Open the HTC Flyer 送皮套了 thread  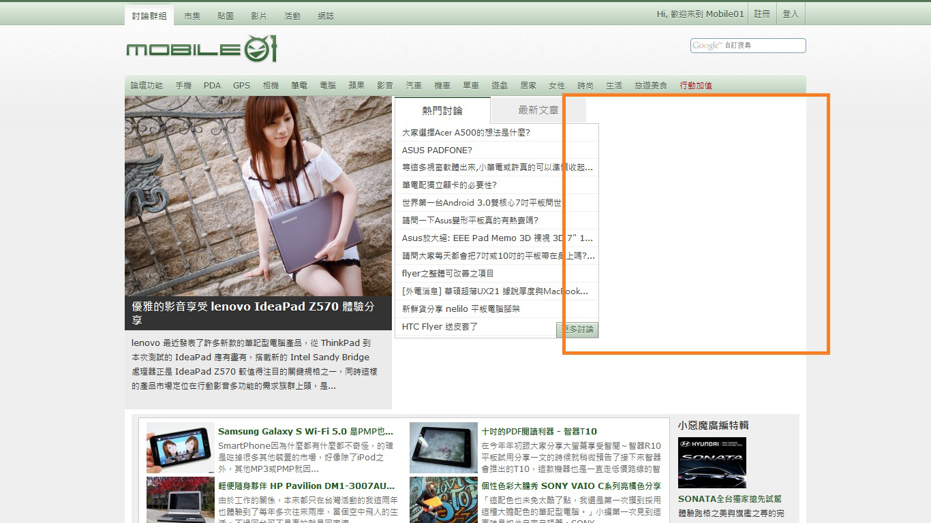(x=440, y=327)
